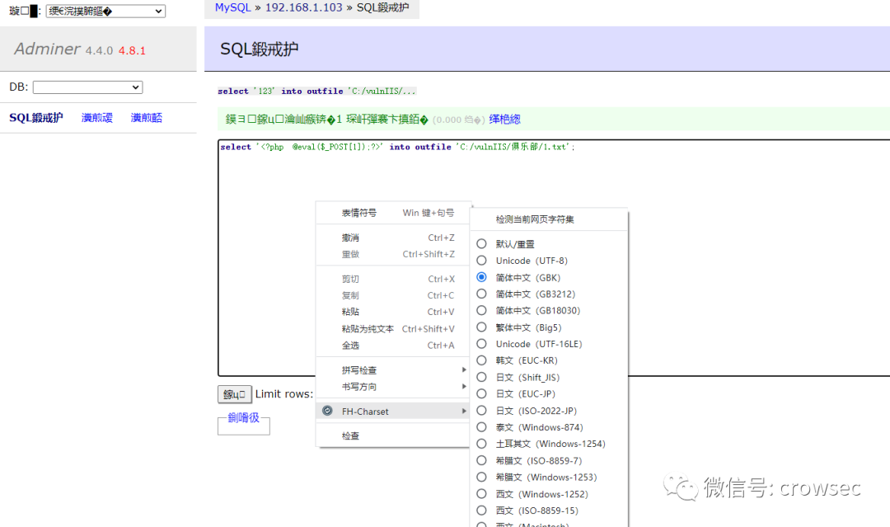
Task: Click the FH-Charset extension icon
Action: point(327,411)
